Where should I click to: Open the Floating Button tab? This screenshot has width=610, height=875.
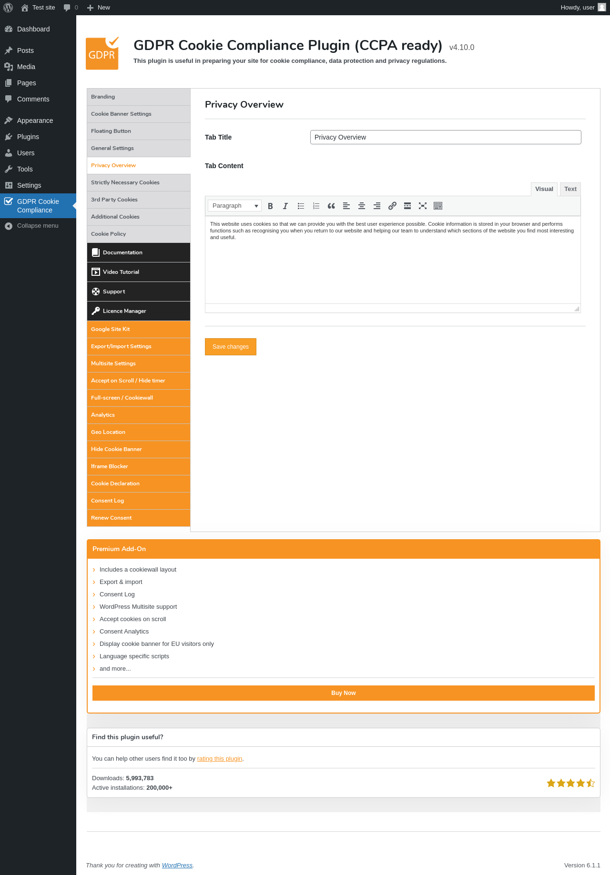pos(139,131)
